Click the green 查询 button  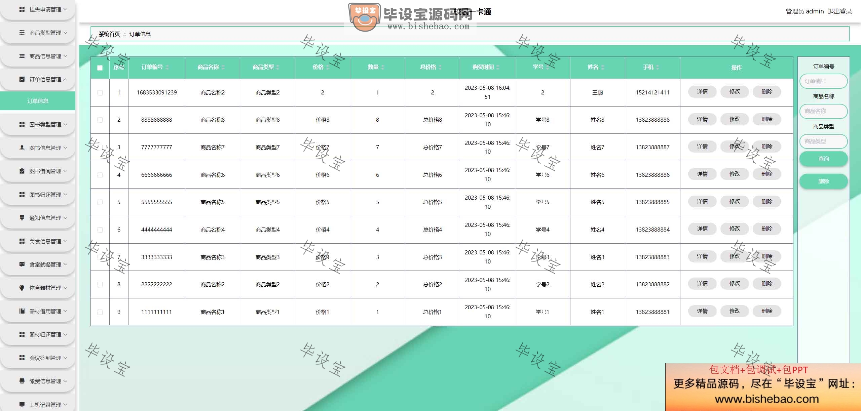point(823,159)
